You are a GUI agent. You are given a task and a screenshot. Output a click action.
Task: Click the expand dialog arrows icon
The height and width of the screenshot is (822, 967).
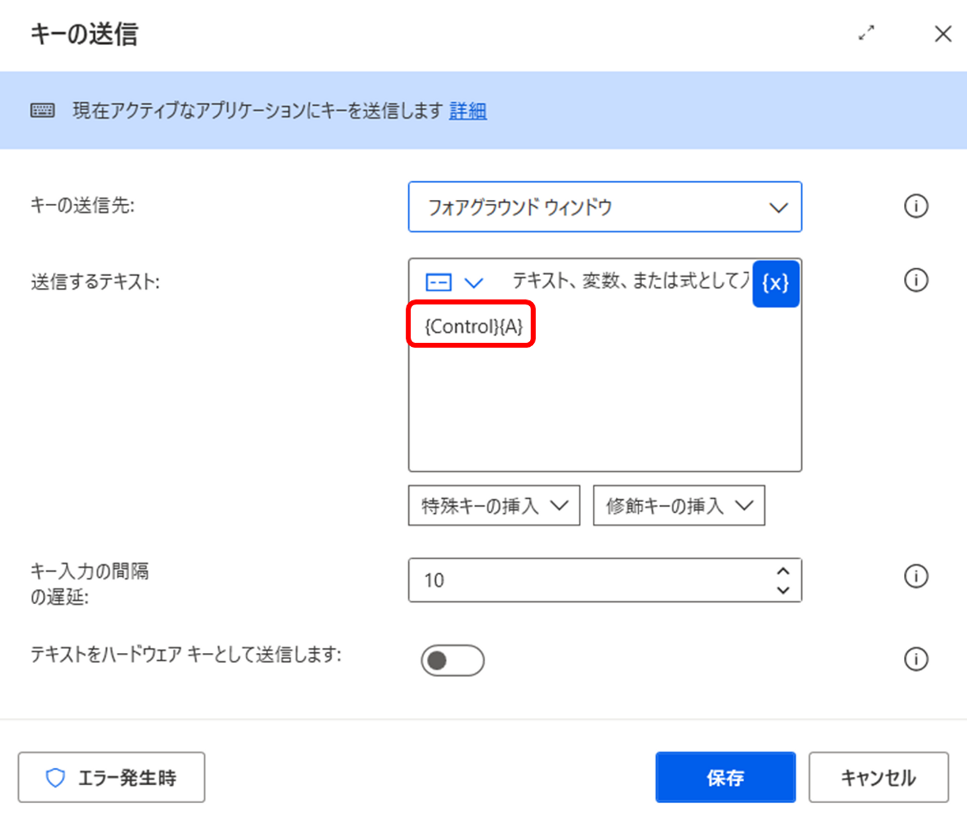tap(866, 33)
